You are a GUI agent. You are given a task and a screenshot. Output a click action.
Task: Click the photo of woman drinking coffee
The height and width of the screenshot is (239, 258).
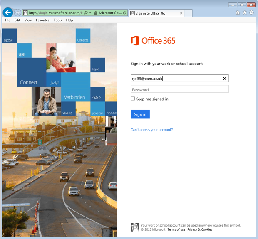pyautogui.click(x=61, y=58)
